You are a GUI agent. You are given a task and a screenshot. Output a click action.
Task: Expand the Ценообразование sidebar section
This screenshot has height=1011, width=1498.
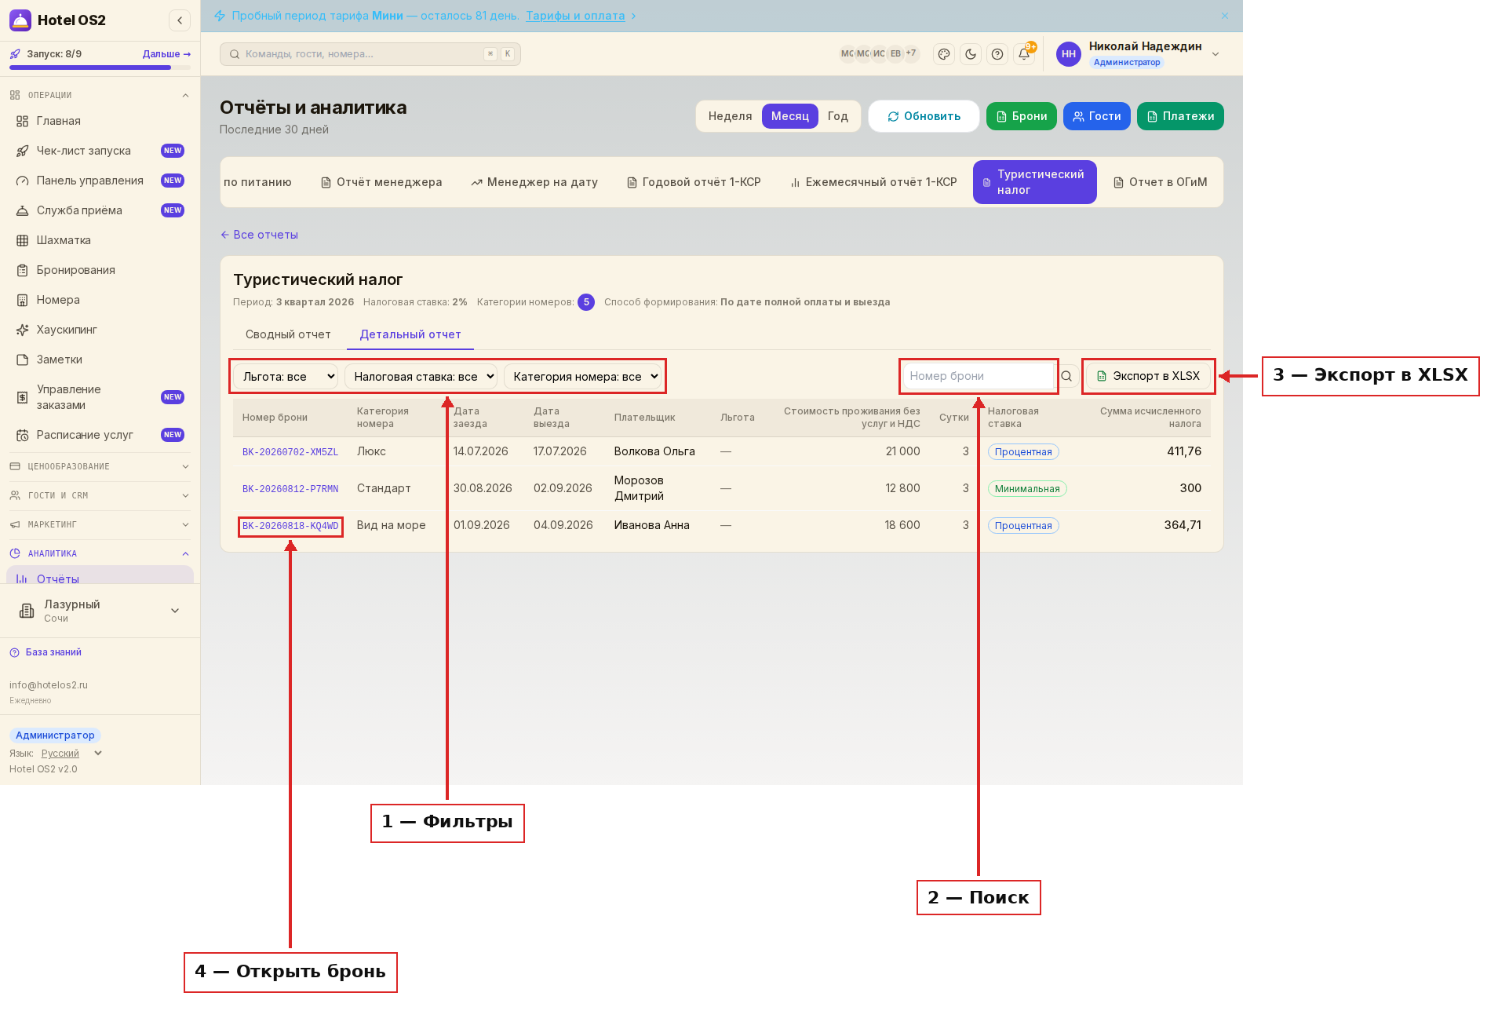click(100, 466)
